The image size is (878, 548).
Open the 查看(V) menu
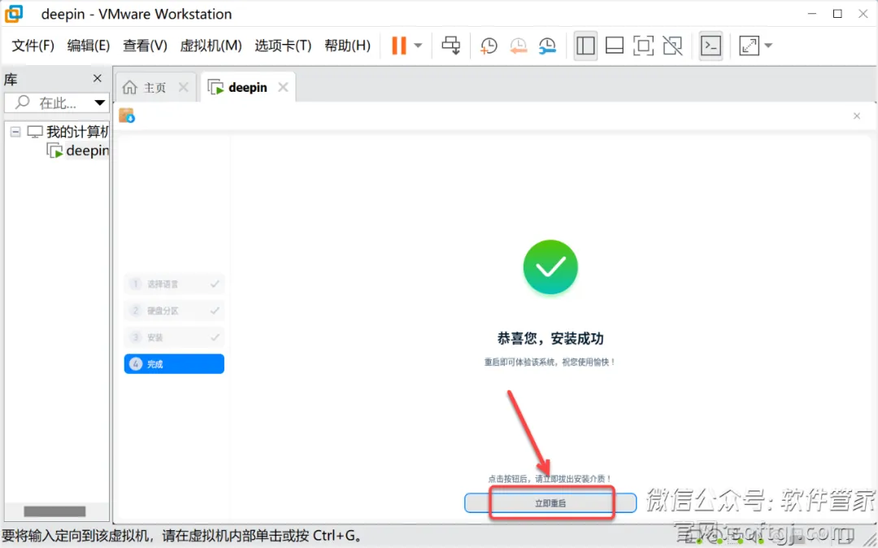pyautogui.click(x=145, y=46)
